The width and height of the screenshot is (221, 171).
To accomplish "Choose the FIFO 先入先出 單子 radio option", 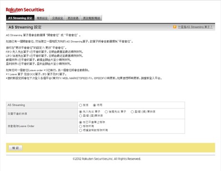I will 80,112.
